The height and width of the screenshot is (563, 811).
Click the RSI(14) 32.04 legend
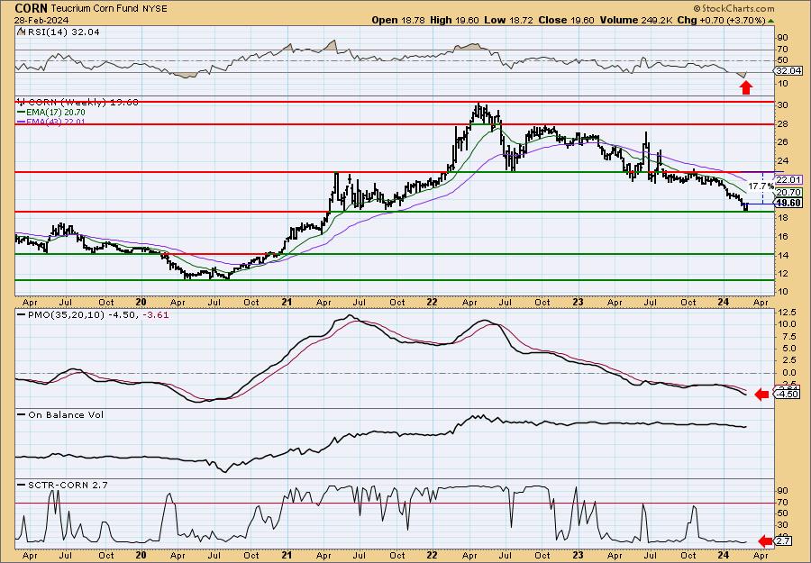pos(59,32)
